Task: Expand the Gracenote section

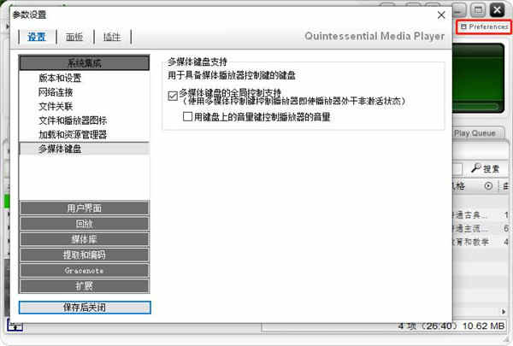Action: click(85, 271)
